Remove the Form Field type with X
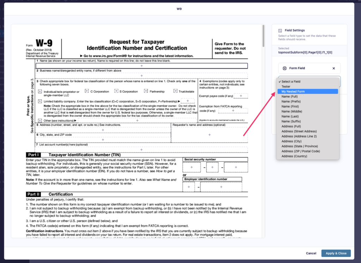361x263 pixels. (334, 68)
